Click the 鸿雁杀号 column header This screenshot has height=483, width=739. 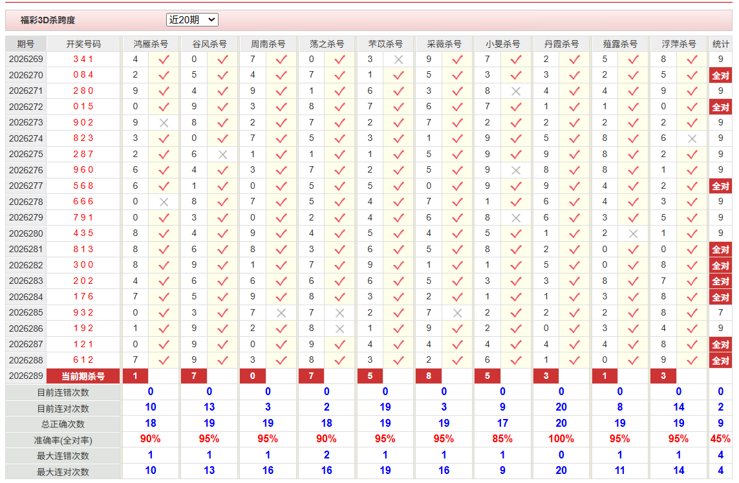pyautogui.click(x=151, y=44)
